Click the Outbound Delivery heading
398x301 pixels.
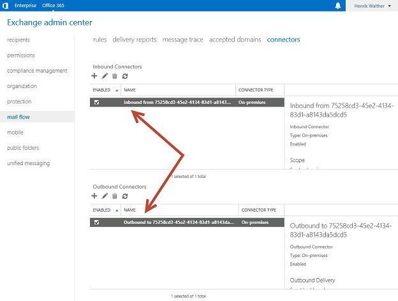(313, 280)
